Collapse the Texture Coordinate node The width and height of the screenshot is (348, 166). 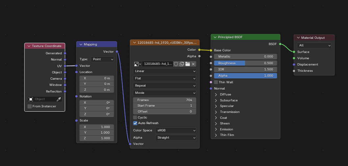(x=29, y=46)
